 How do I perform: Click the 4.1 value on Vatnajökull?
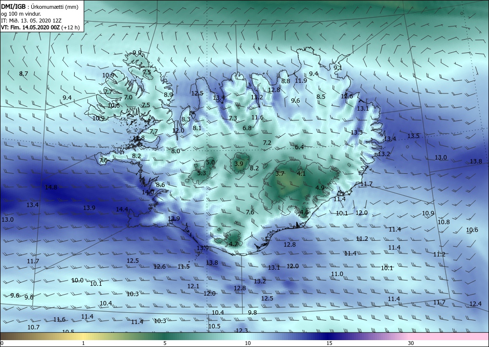(301, 173)
